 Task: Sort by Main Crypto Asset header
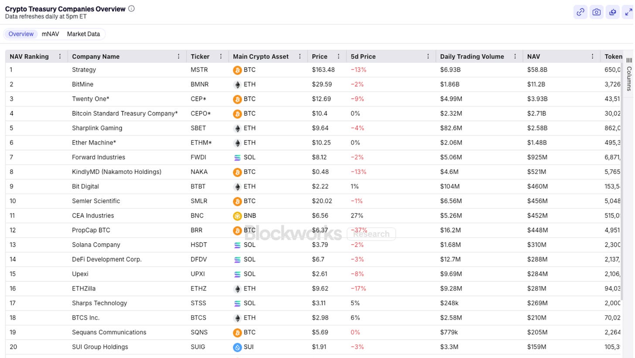[261, 56]
